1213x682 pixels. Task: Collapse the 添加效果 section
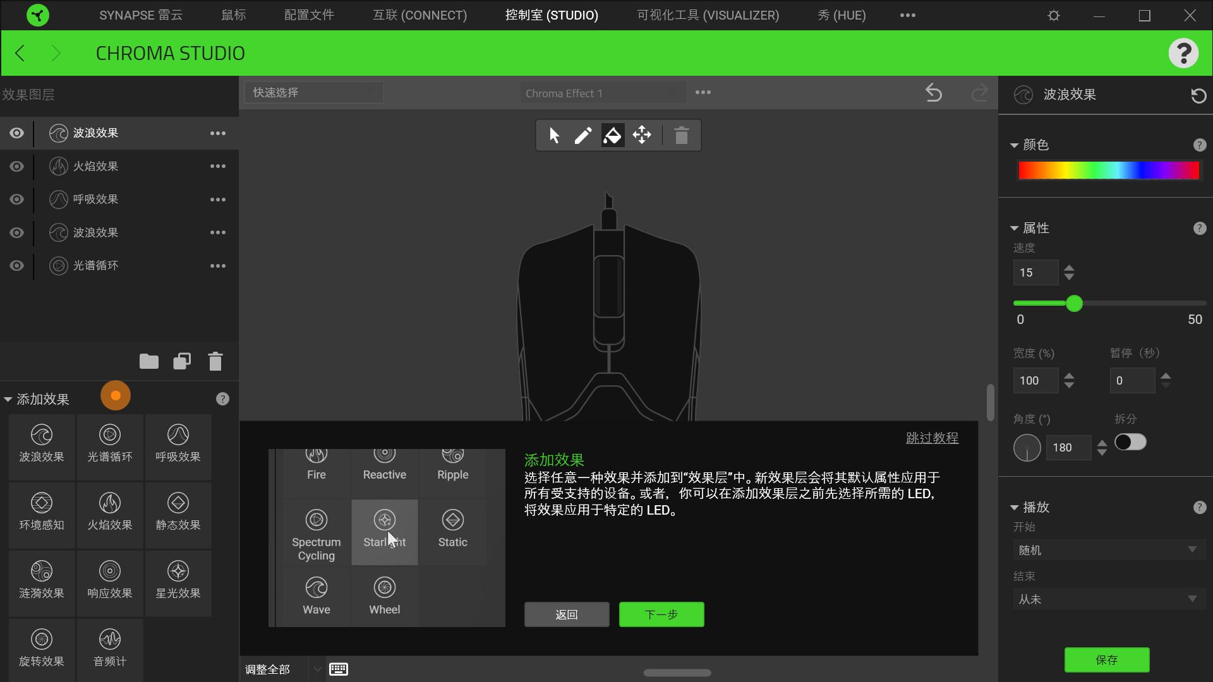(8, 398)
